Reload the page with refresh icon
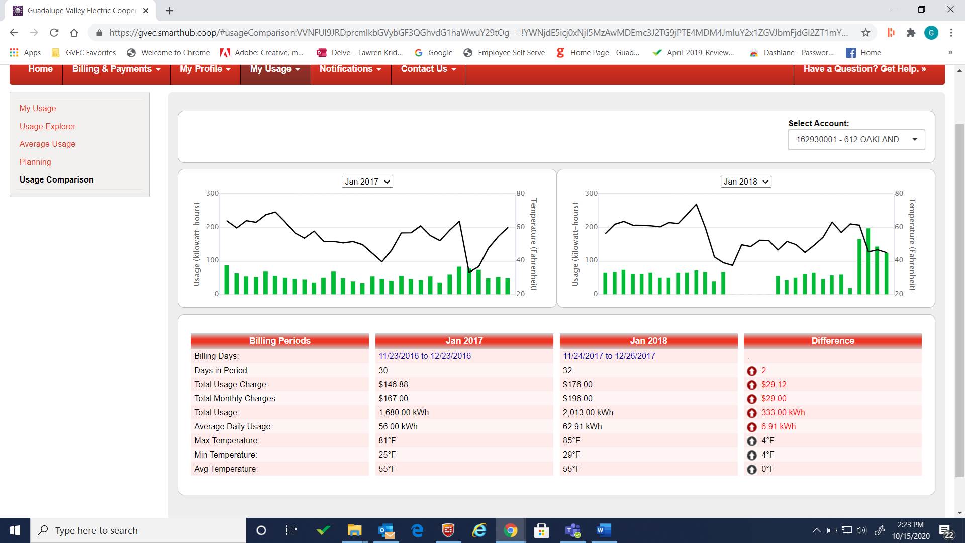965x543 pixels. click(x=54, y=33)
